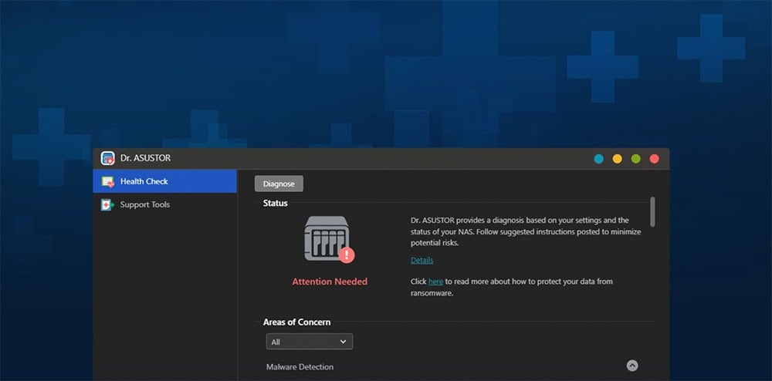Image resolution: width=772 pixels, height=381 pixels.
Task: Click the vertical scrollbar thumb
Action: (x=652, y=212)
